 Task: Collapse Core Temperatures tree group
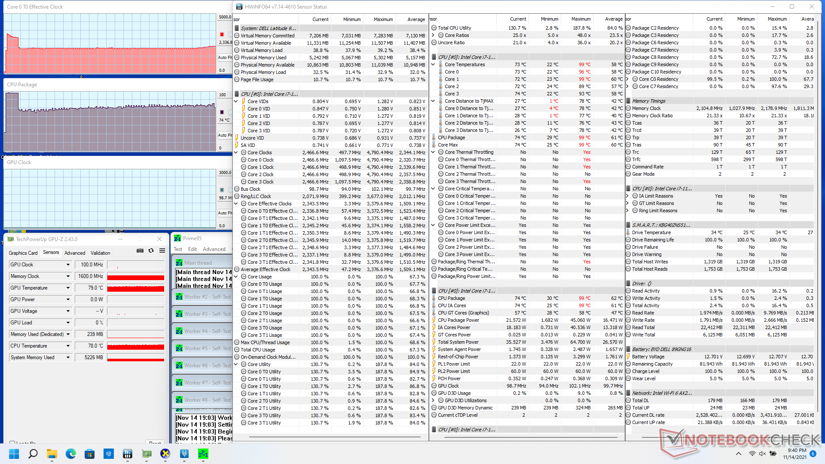coord(433,64)
